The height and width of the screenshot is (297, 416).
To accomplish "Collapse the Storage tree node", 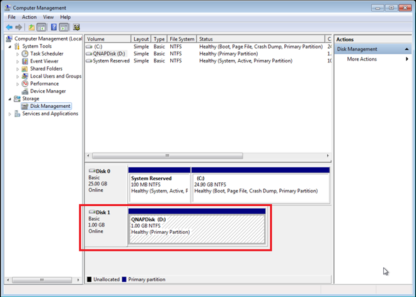I will tap(10, 99).
